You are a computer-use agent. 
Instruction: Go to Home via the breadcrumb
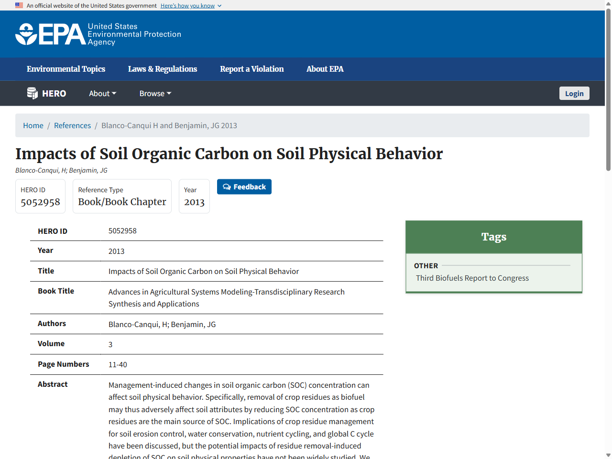(33, 125)
